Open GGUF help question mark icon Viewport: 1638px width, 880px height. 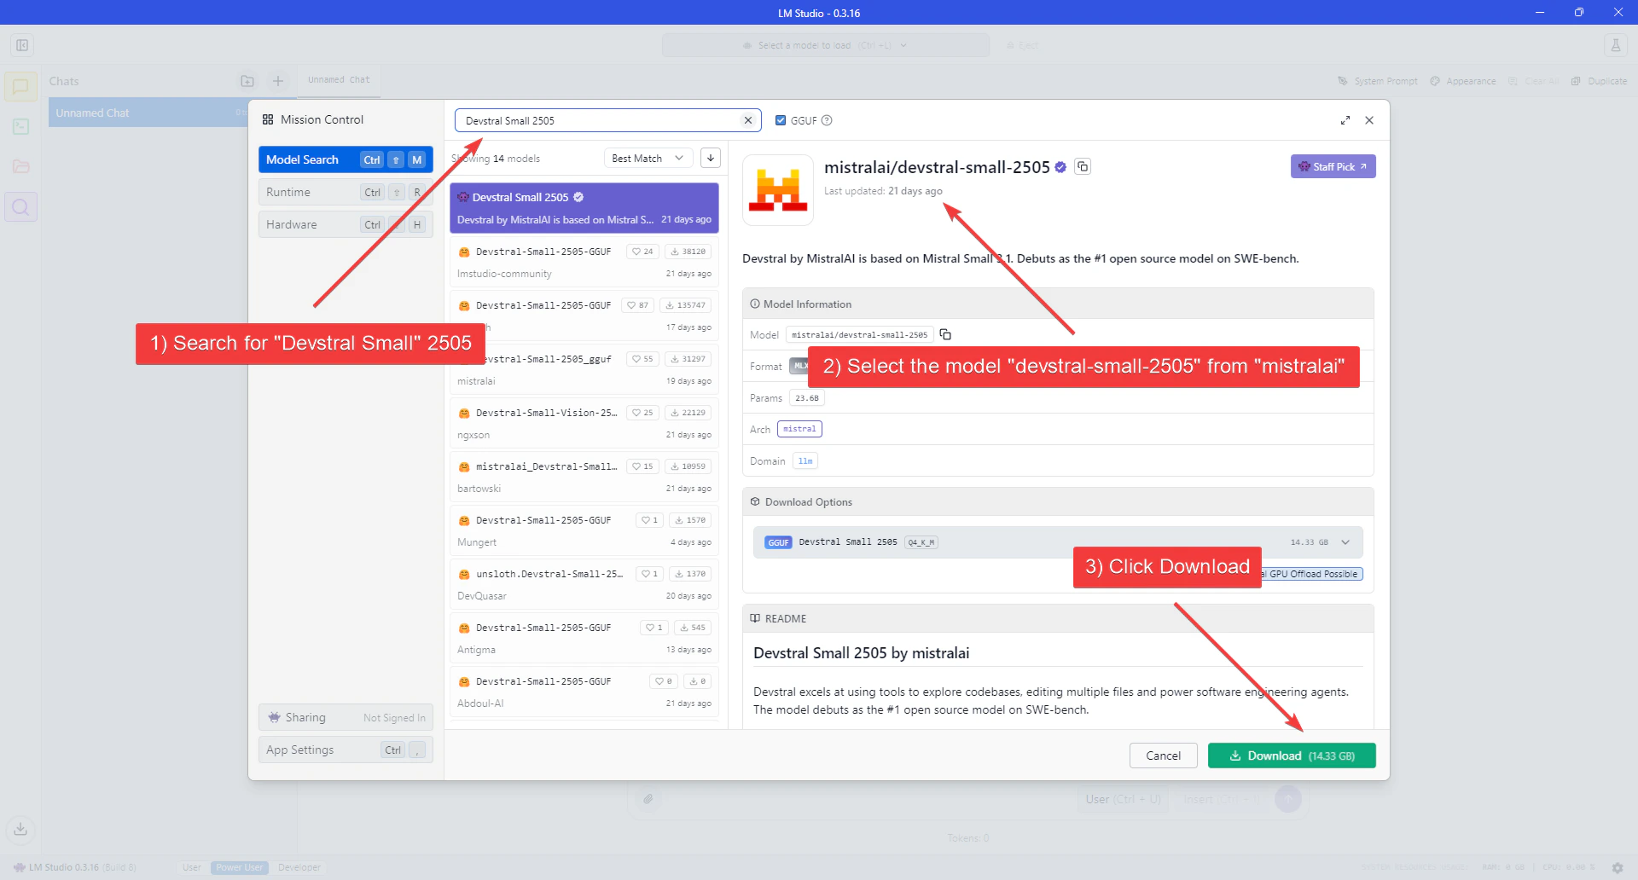(827, 120)
